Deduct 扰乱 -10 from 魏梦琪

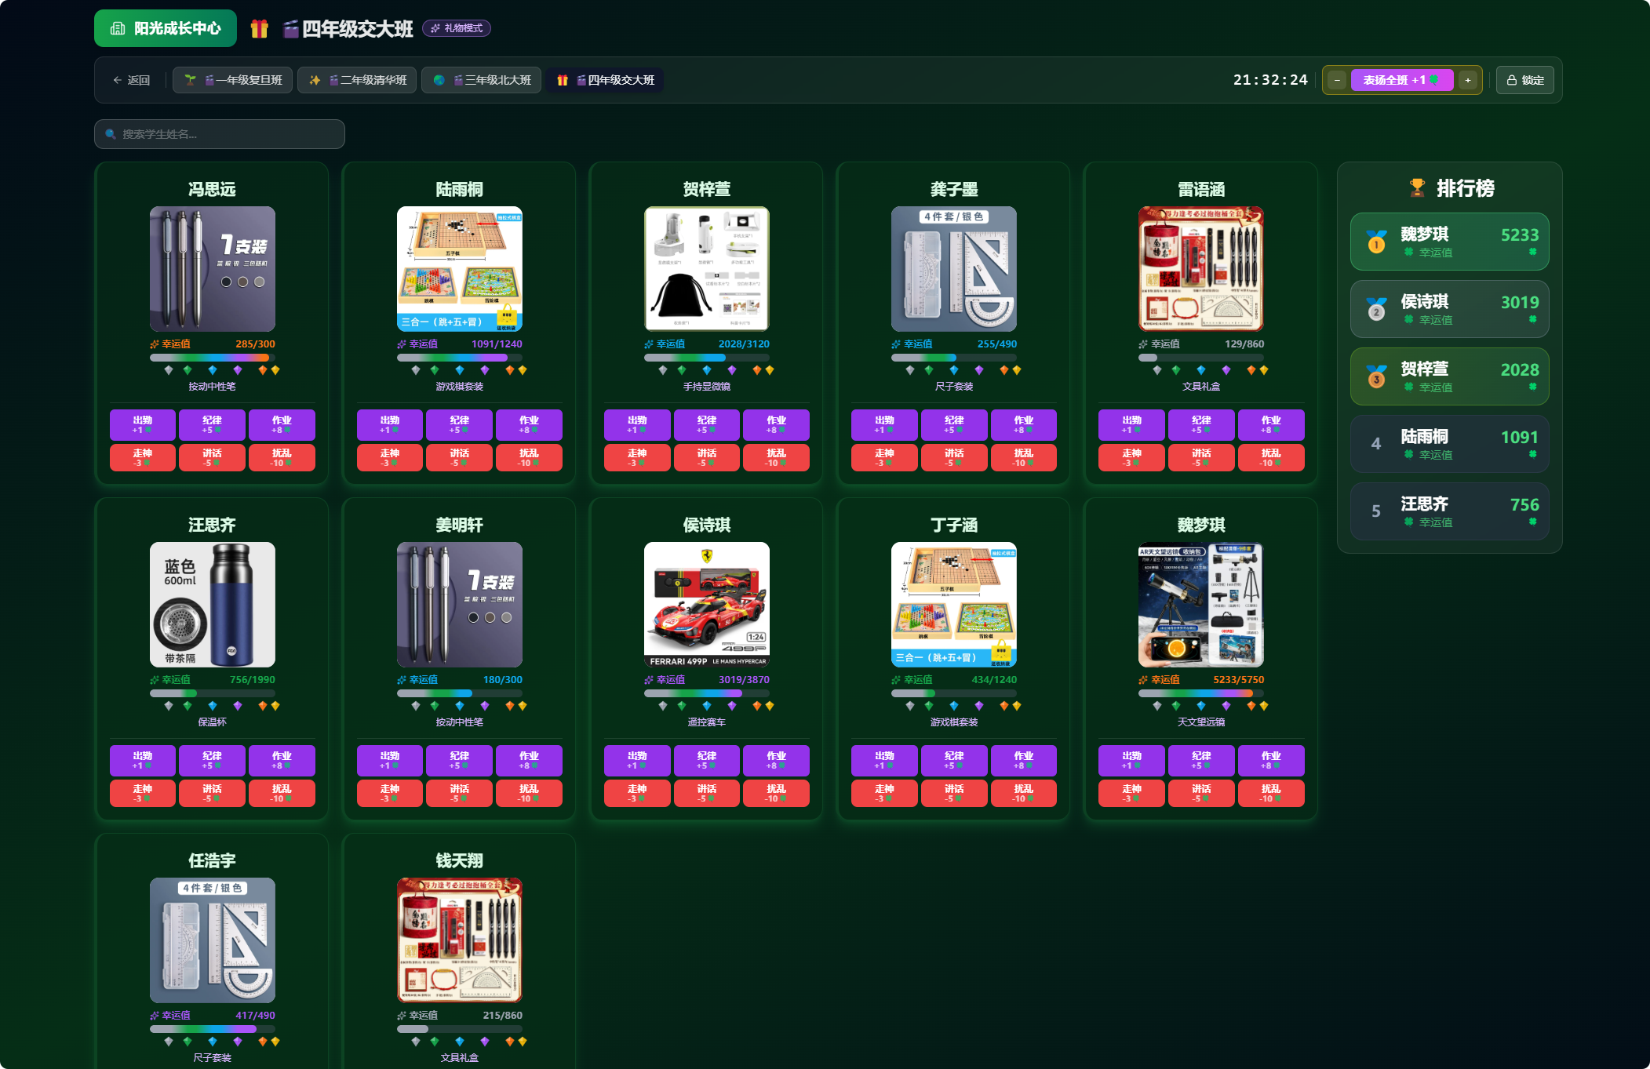pos(1271,793)
